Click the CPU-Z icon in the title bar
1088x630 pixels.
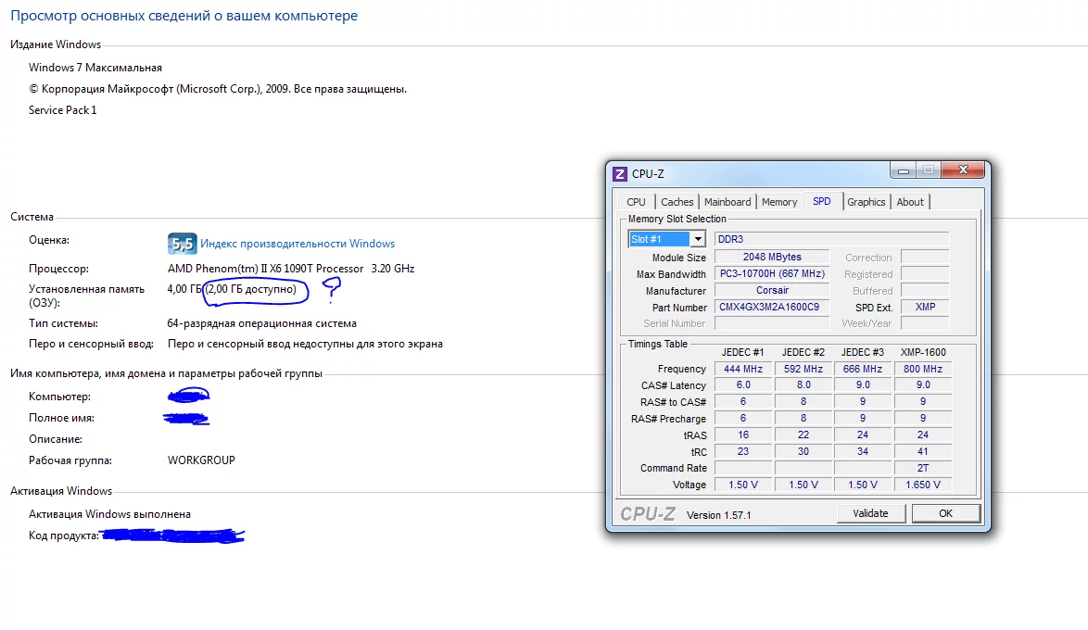(620, 174)
